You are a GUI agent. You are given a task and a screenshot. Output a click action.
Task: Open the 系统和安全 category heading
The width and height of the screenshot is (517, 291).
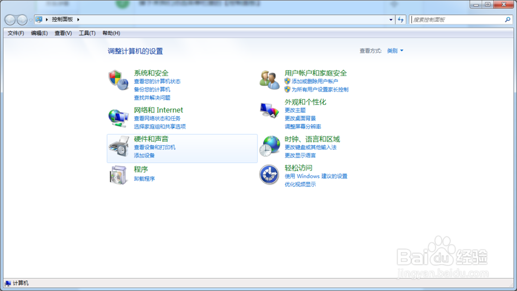(151, 73)
